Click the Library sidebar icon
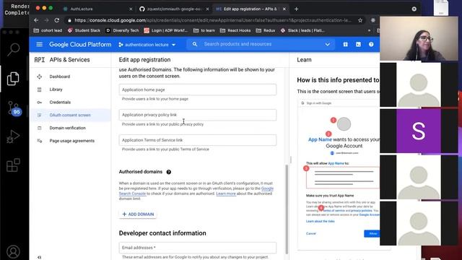The width and height of the screenshot is (462, 260). tap(40, 90)
